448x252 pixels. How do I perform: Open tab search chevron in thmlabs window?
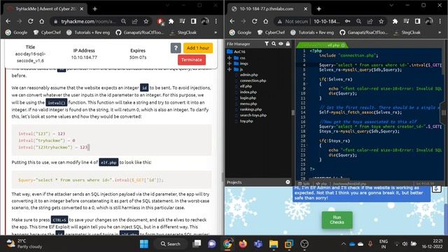pos(391,6)
